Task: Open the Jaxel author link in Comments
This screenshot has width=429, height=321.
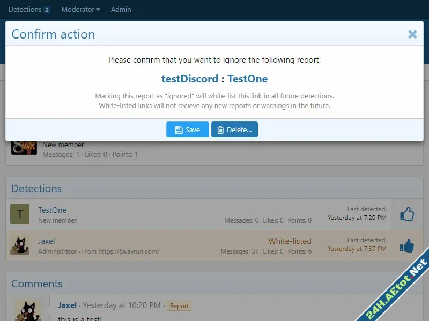Action: (67, 305)
